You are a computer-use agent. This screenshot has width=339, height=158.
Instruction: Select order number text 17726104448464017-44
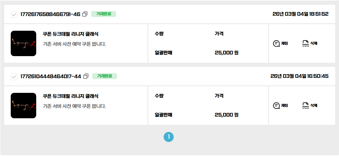tap(51, 76)
